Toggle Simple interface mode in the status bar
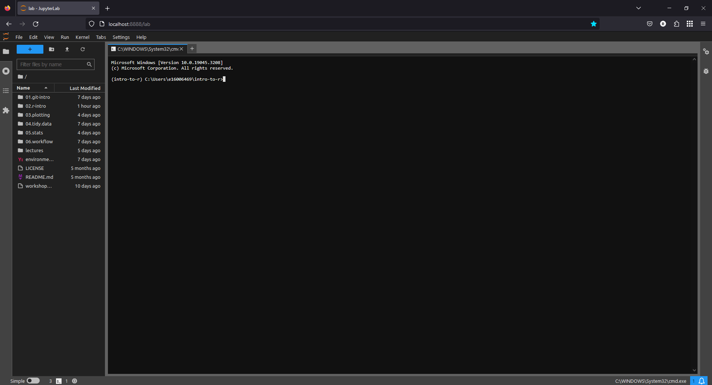The height and width of the screenshot is (385, 712). click(33, 381)
